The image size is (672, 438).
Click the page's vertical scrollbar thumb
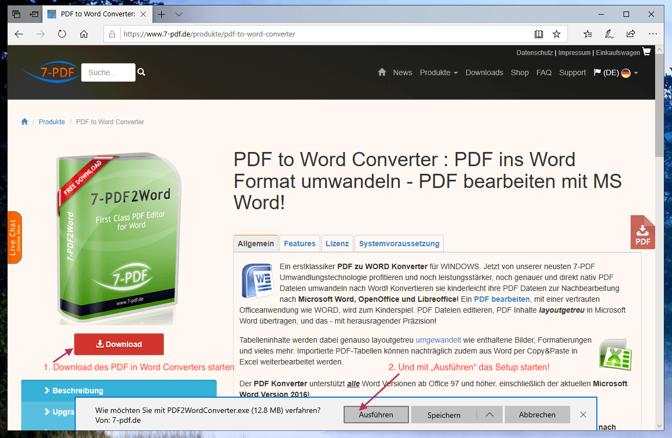(x=659, y=105)
